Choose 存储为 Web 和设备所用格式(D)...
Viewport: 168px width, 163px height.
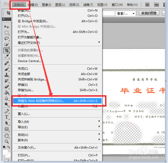click(x=57, y=101)
